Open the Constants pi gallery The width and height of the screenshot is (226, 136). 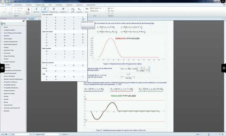tap(63, 10)
